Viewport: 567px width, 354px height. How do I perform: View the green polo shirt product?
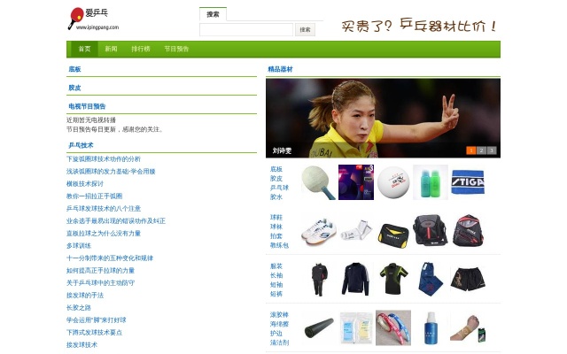pyautogui.click(x=392, y=278)
